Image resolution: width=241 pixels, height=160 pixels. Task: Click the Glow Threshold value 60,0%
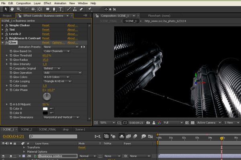(x=47, y=56)
